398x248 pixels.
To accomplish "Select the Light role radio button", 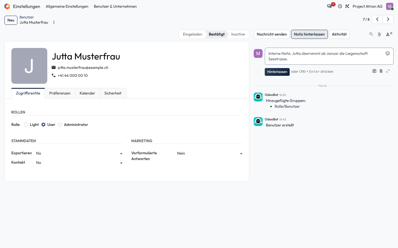I will (26, 125).
